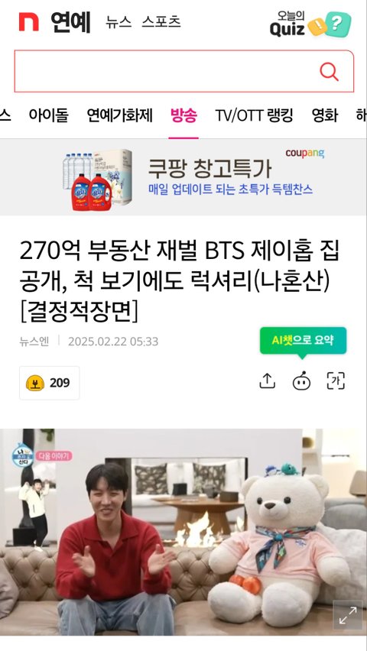Viewport: 367px width, 651px height.
Task: Click the like emoji reaction 209
Action: 50,383
